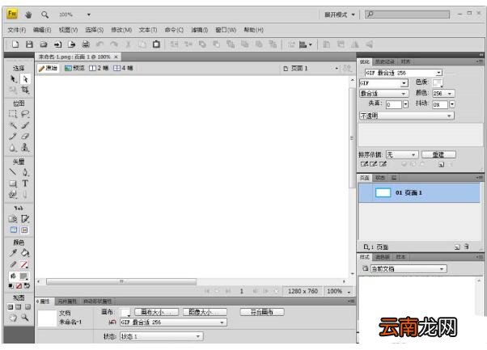Image resolution: width=487 pixels, height=350 pixels.
Task: Open the workspace mode dropdown
Action: [x=340, y=15]
